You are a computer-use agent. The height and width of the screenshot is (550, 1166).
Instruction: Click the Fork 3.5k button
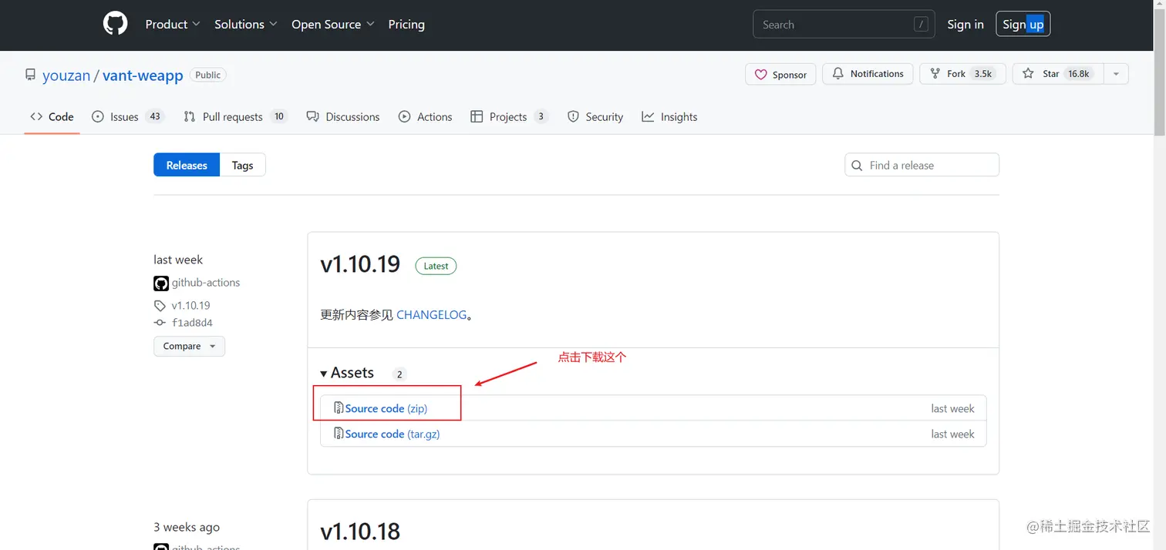962,74
